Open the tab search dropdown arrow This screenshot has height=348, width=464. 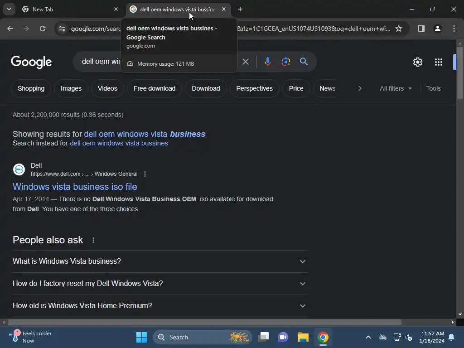tap(9, 9)
